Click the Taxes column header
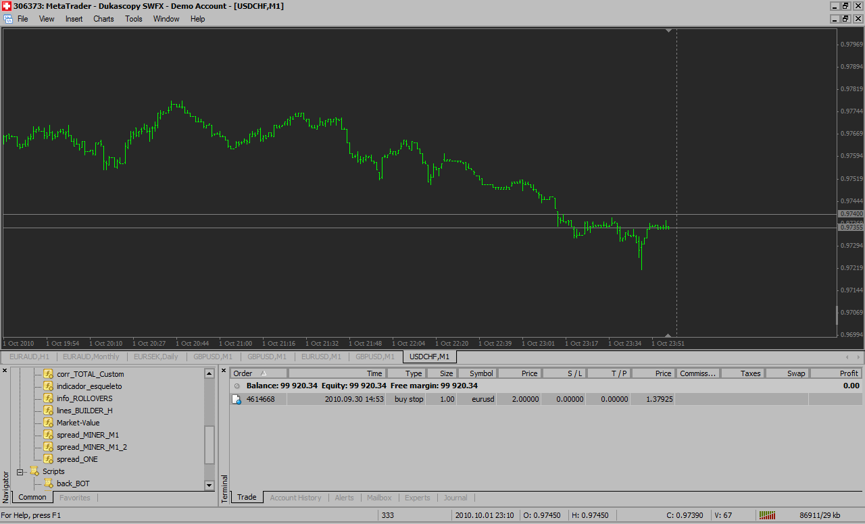Viewport: 865px width, 524px height. click(742, 373)
